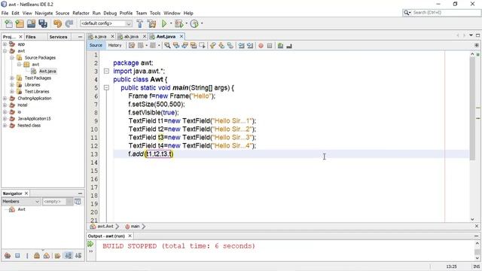Open the Members dropdown in Navigator
482x271 pixels.
click(21, 202)
